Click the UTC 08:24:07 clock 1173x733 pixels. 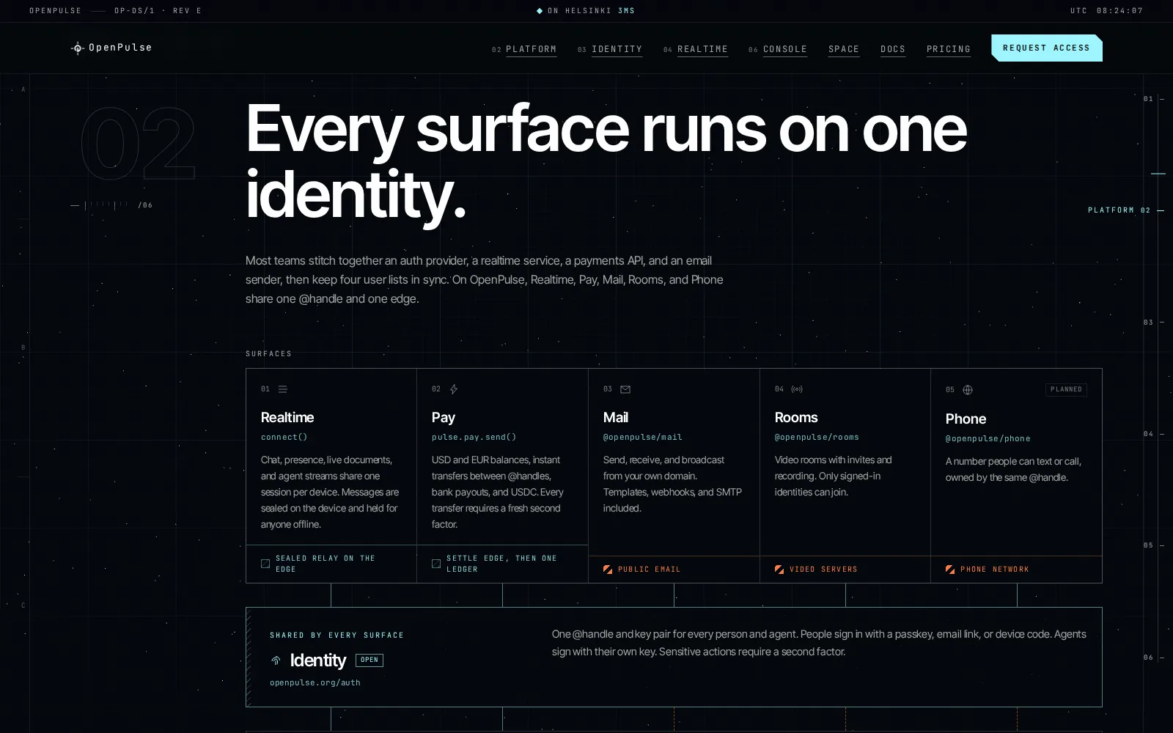point(1106,11)
